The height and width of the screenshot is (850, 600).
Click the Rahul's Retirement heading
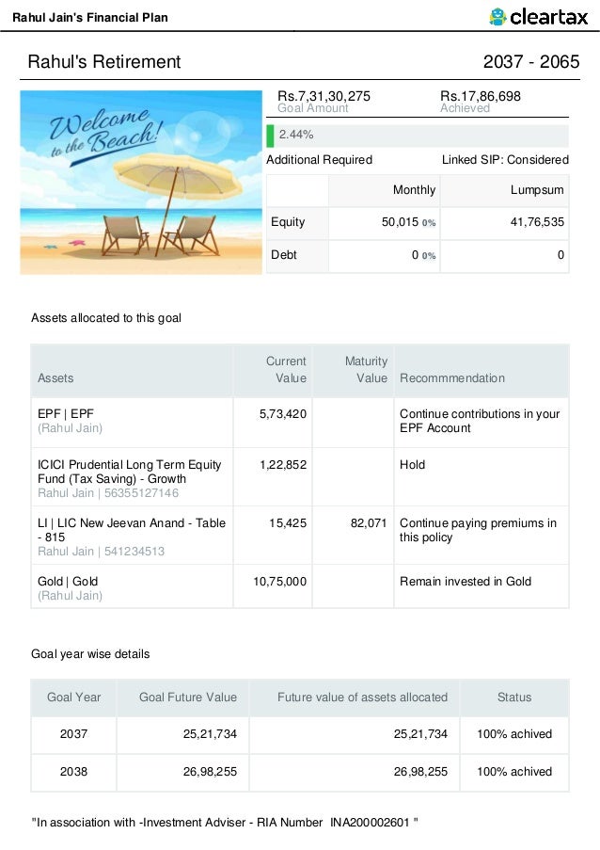104,62
